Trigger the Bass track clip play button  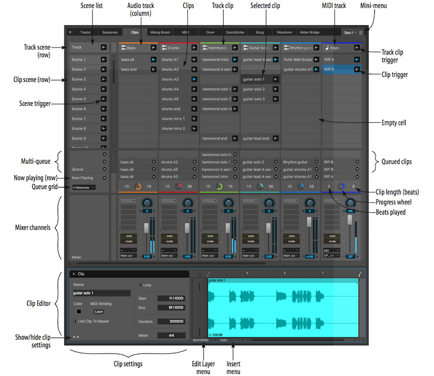pos(154,48)
